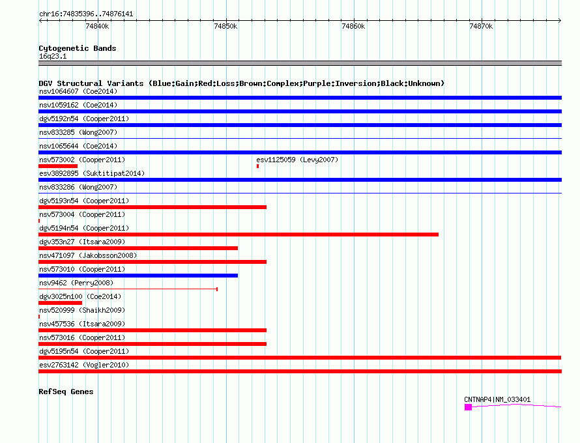Open dgv3025n100 (Coe2014) label
Screen dimensions: 580x443
(x=80, y=296)
